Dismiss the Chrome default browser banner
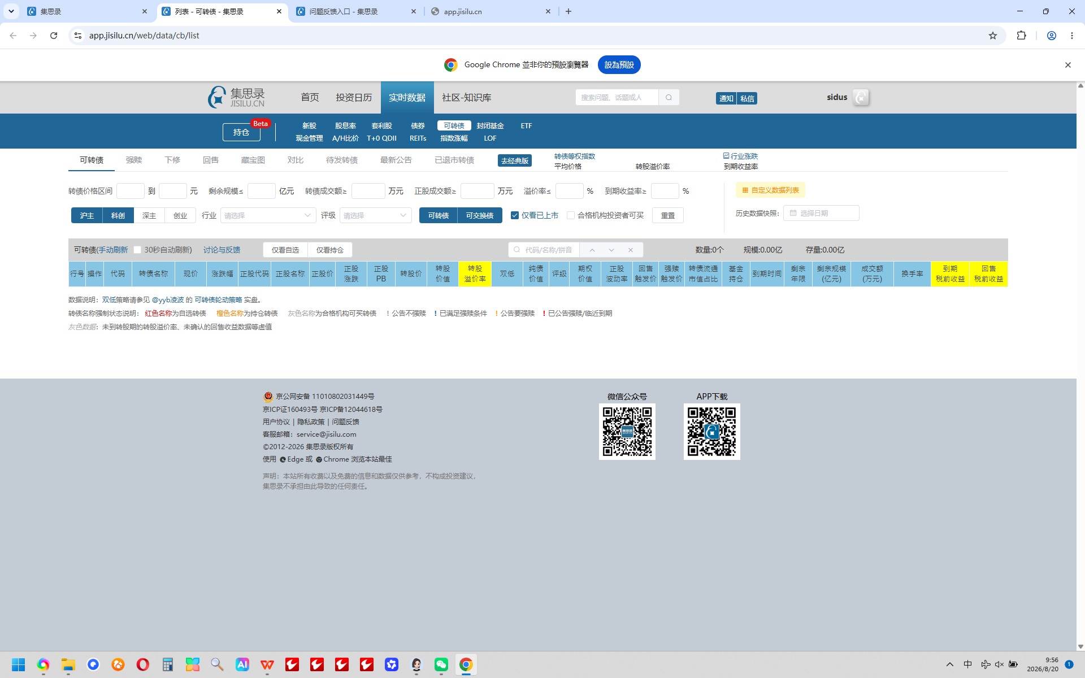The height and width of the screenshot is (678, 1085). point(1067,65)
